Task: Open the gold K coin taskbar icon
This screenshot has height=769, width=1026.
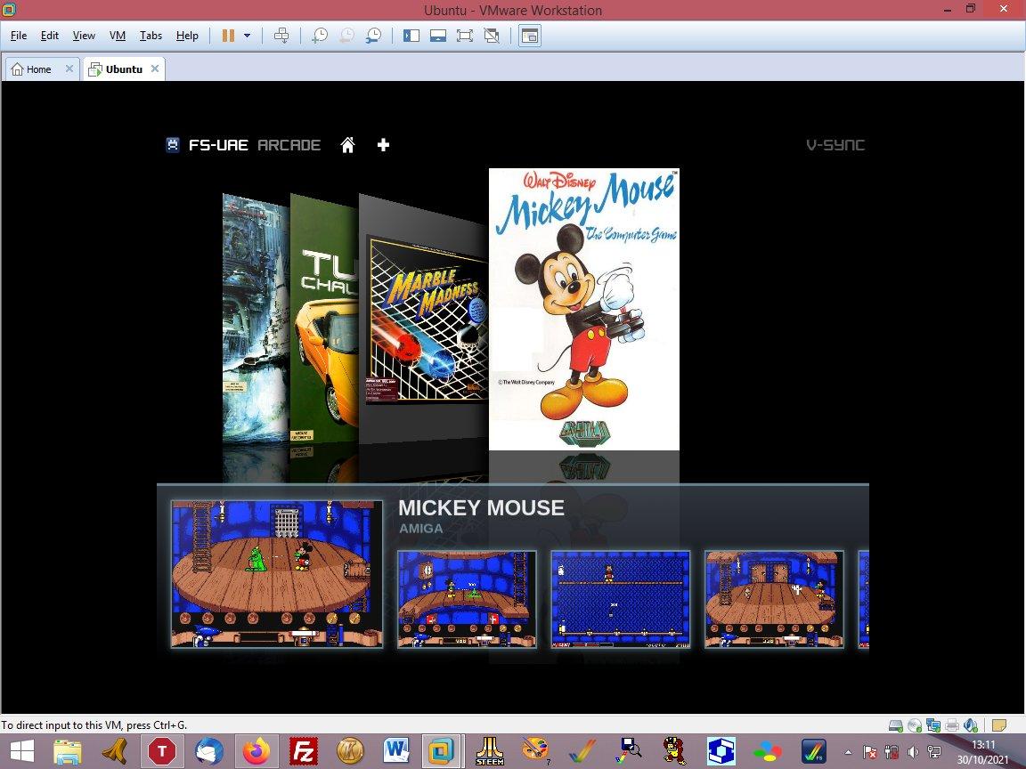Action: (350, 751)
